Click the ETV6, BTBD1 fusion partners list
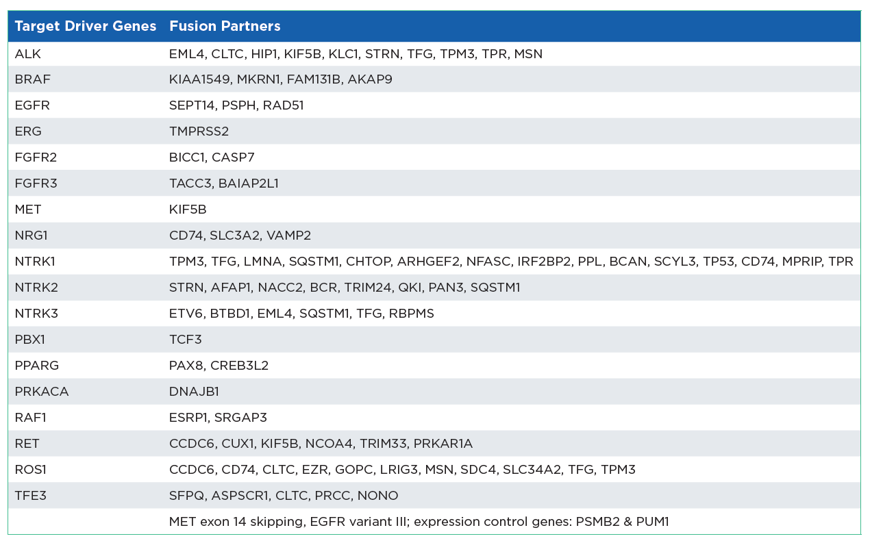870x543 pixels. click(x=301, y=314)
